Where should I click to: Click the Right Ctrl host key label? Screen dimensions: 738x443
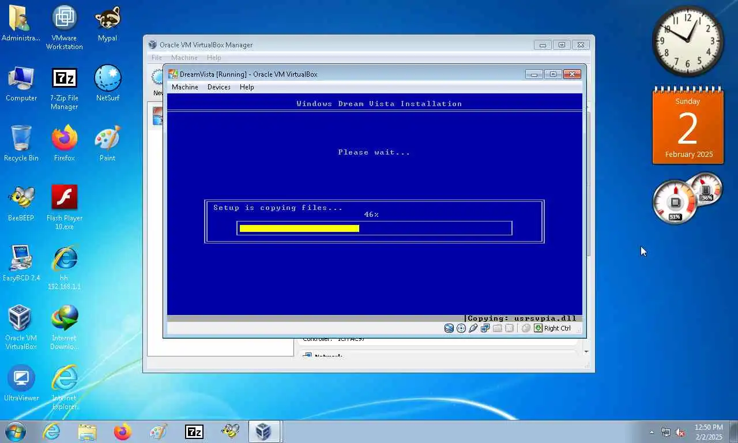(558, 328)
